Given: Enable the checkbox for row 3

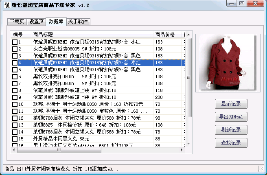Looking at the screenshot, I should [15, 56].
